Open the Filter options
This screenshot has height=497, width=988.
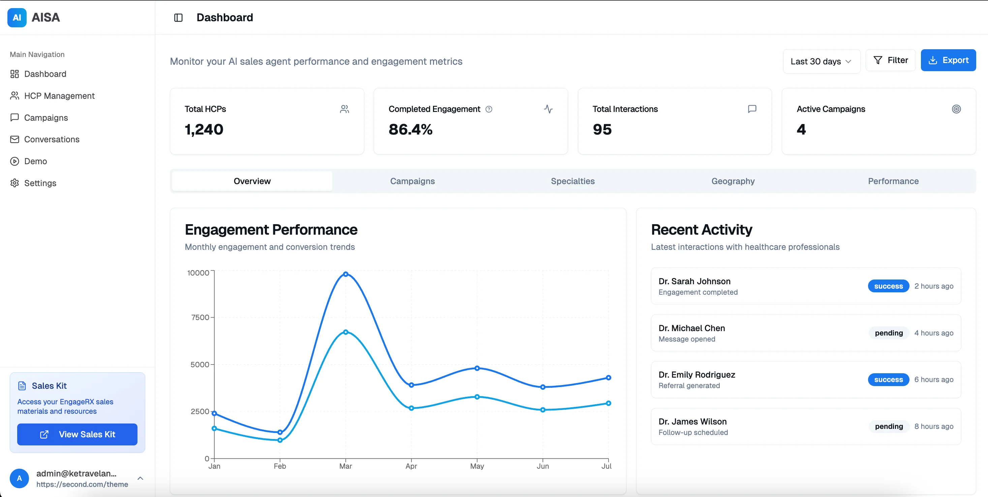(x=891, y=60)
